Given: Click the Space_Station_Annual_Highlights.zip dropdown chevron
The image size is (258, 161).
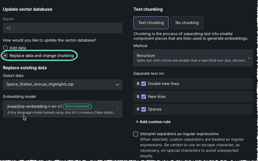Looking at the screenshot, I should tap(117, 84).
